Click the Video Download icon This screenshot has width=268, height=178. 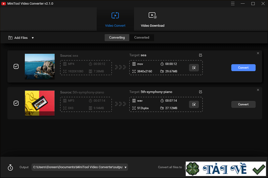(152, 15)
